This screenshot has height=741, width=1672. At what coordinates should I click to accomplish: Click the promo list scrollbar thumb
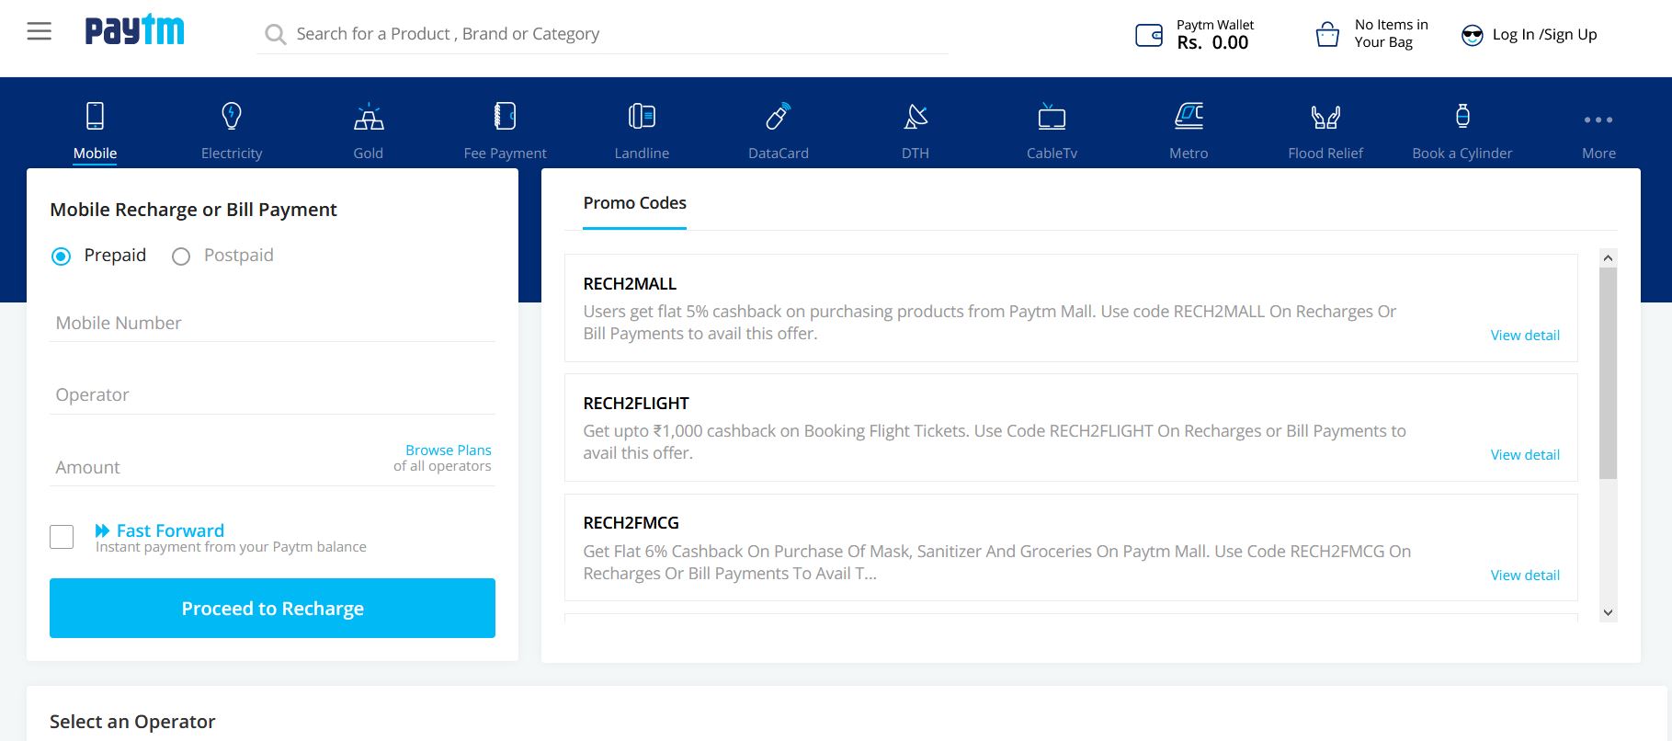[x=1608, y=373]
